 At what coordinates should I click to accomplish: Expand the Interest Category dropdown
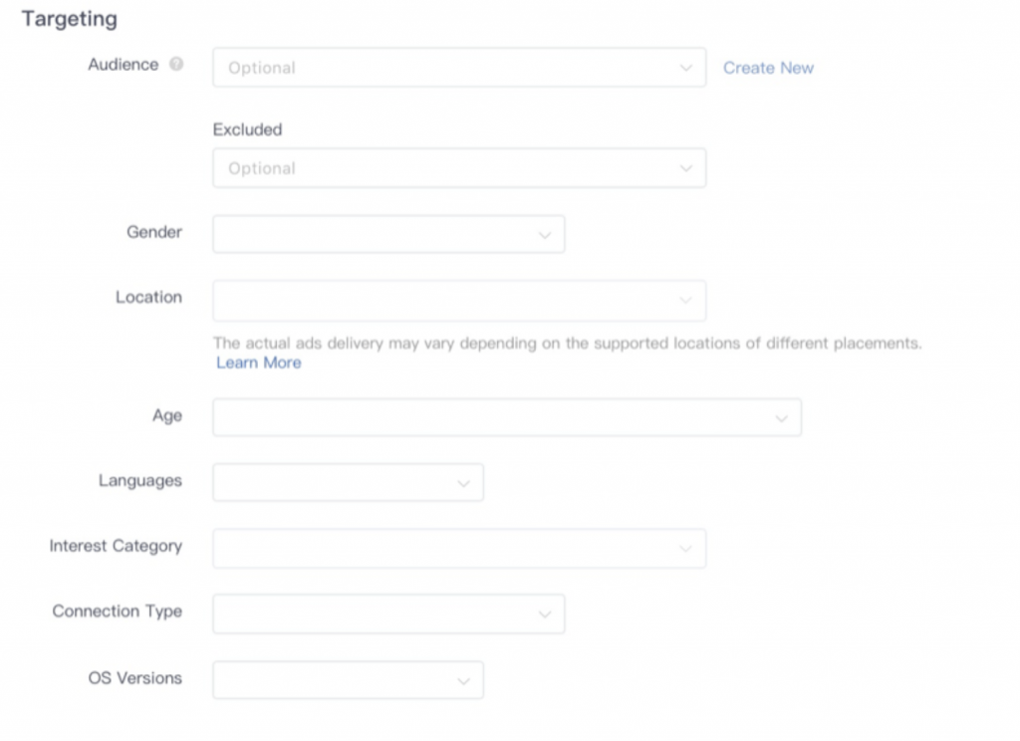point(459,549)
